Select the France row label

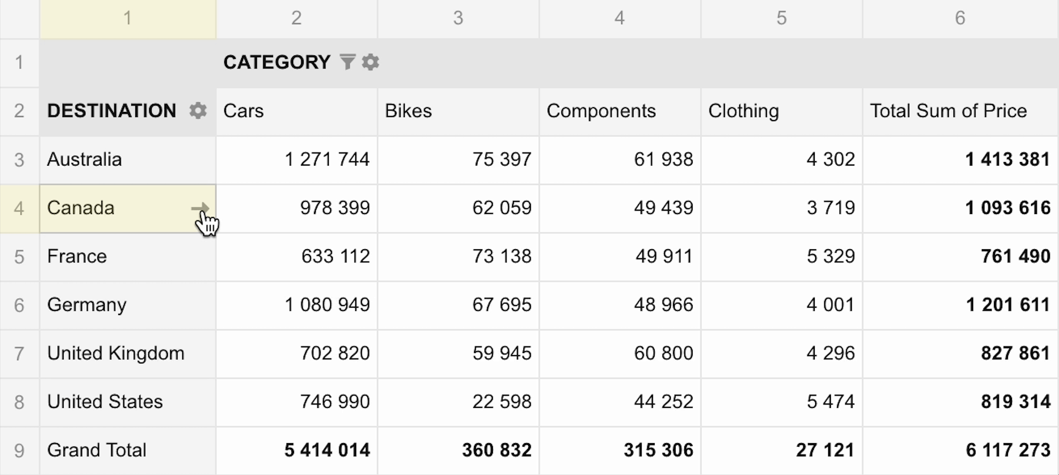click(x=77, y=256)
